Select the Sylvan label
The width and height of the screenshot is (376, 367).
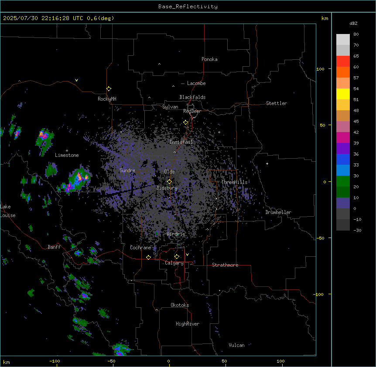coord(170,107)
